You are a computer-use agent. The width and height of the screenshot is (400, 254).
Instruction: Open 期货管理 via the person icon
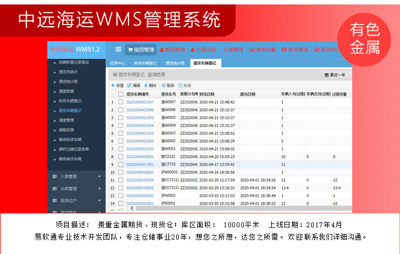point(162,49)
